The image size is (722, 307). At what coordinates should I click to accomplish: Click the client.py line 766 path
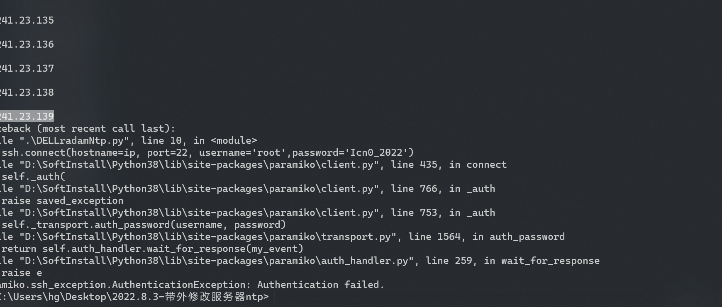(199, 189)
